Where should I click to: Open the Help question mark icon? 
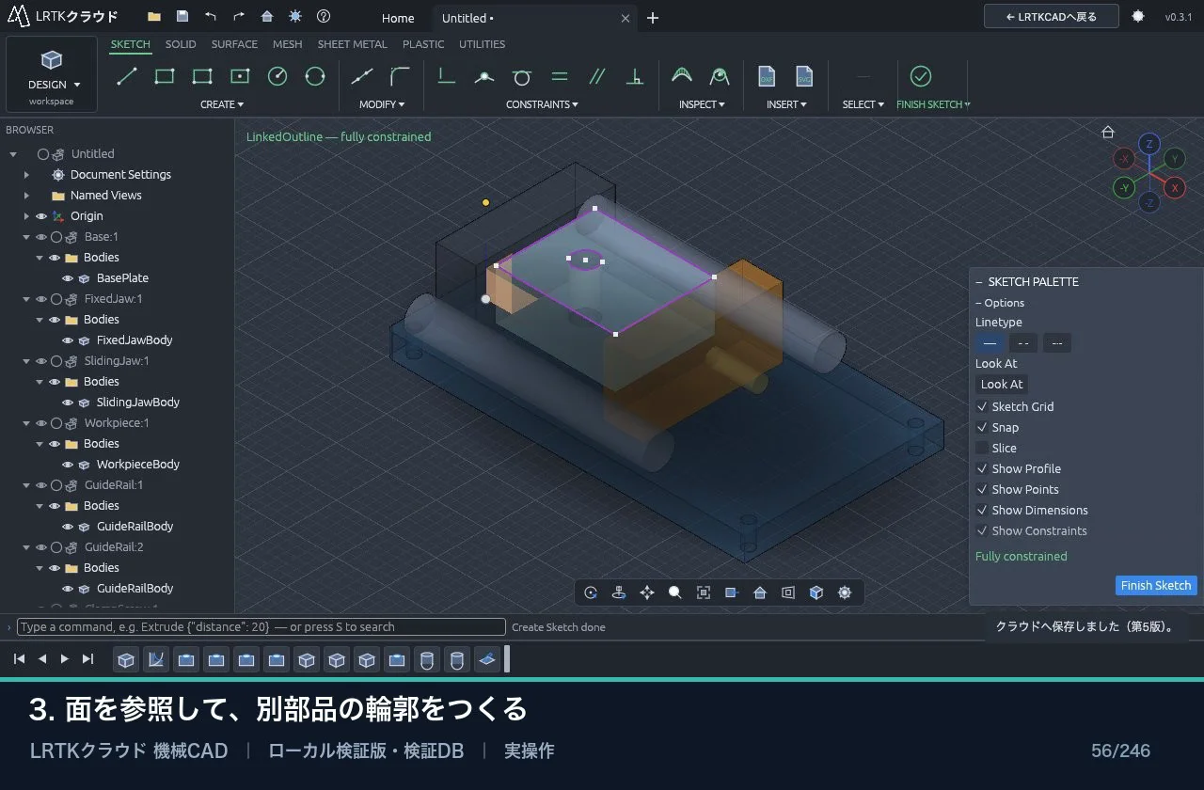point(324,17)
